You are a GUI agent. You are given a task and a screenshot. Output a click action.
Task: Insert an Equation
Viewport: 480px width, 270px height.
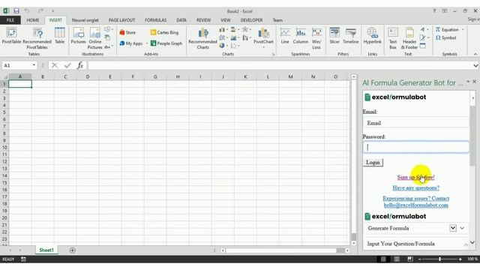[447, 30]
